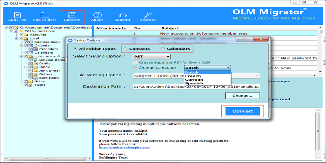Collapse the Local folder node
326x163 pixels.
[x=16, y=38]
